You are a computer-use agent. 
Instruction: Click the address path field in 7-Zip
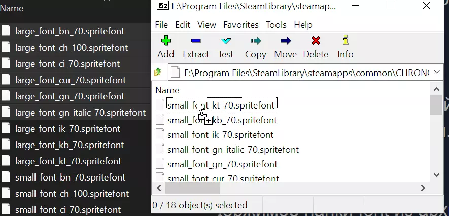(x=306, y=73)
